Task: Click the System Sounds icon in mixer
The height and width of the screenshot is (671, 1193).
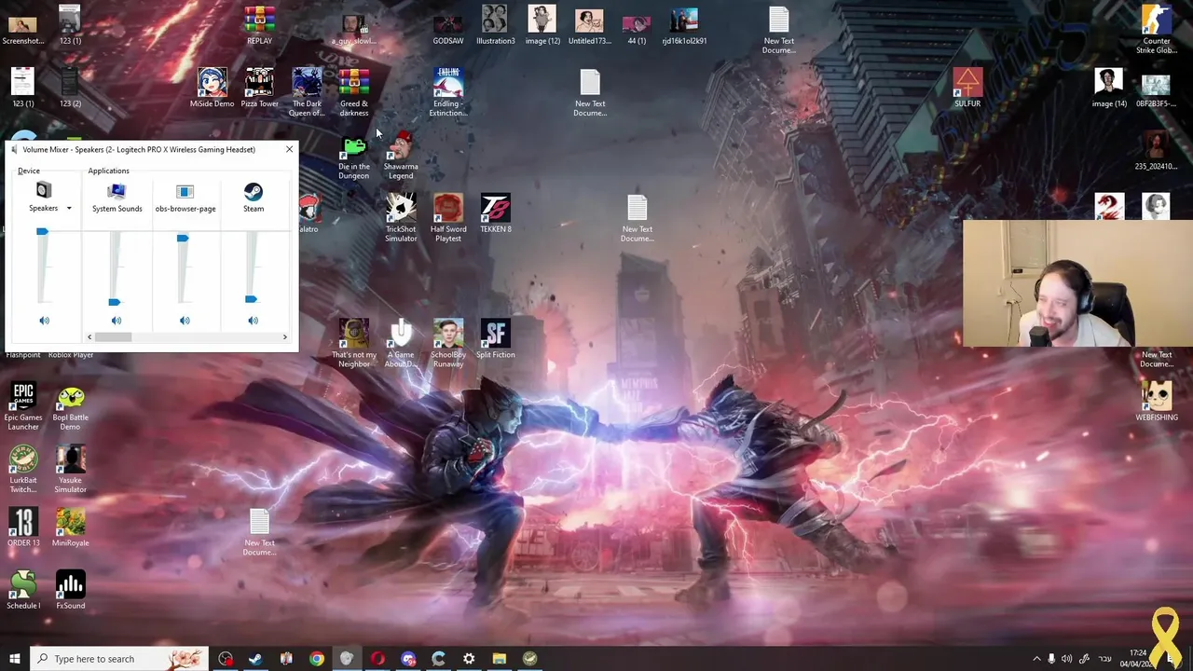Action: [117, 191]
